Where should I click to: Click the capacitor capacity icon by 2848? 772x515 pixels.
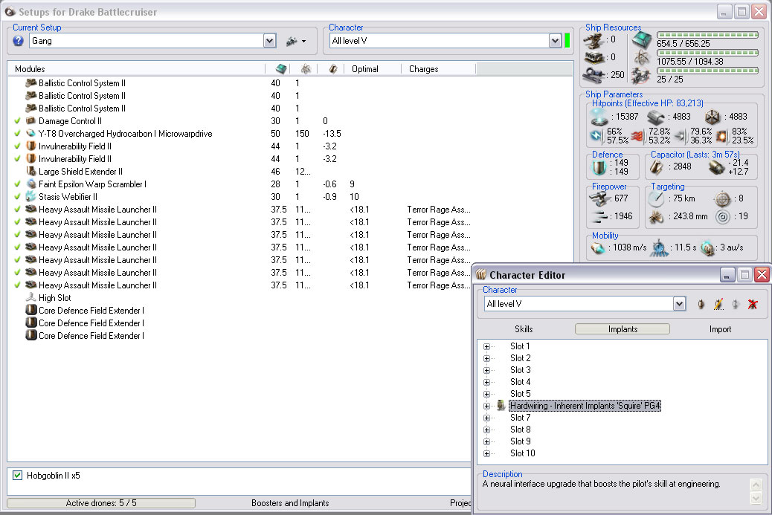(x=656, y=166)
